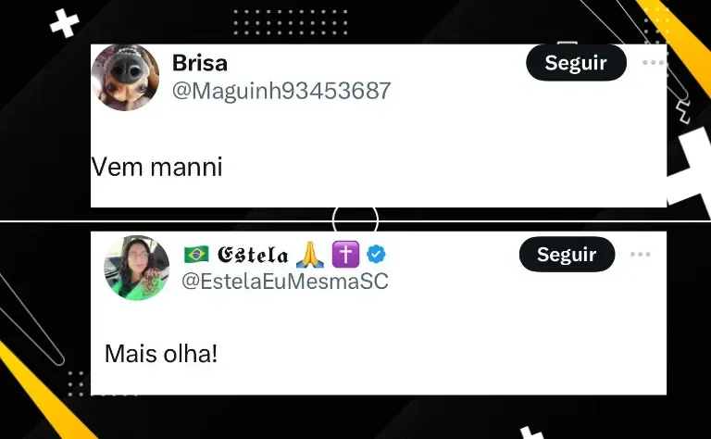
Task: Click the praying hands emoji
Action: (310, 255)
